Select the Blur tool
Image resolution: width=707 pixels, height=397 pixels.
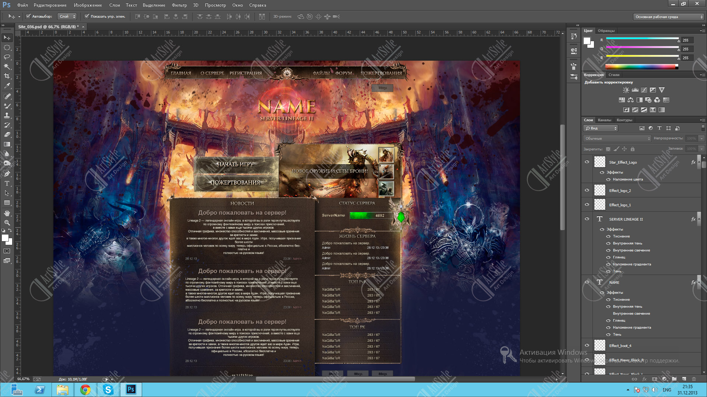click(x=7, y=154)
